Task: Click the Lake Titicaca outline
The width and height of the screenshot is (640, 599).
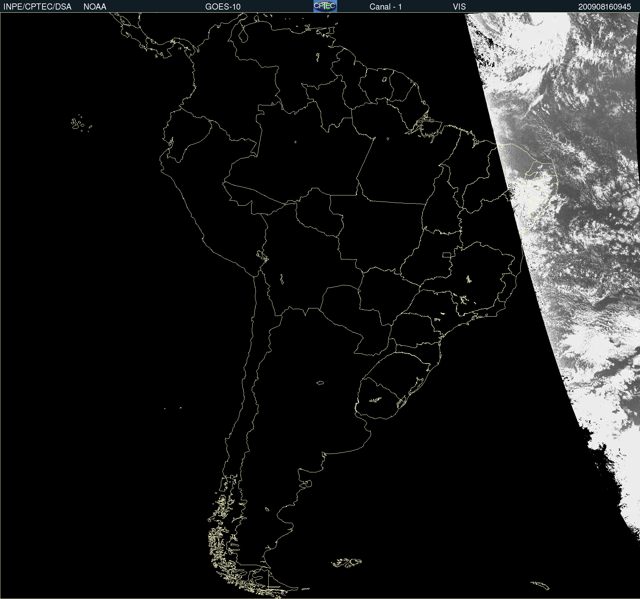Action: click(263, 256)
